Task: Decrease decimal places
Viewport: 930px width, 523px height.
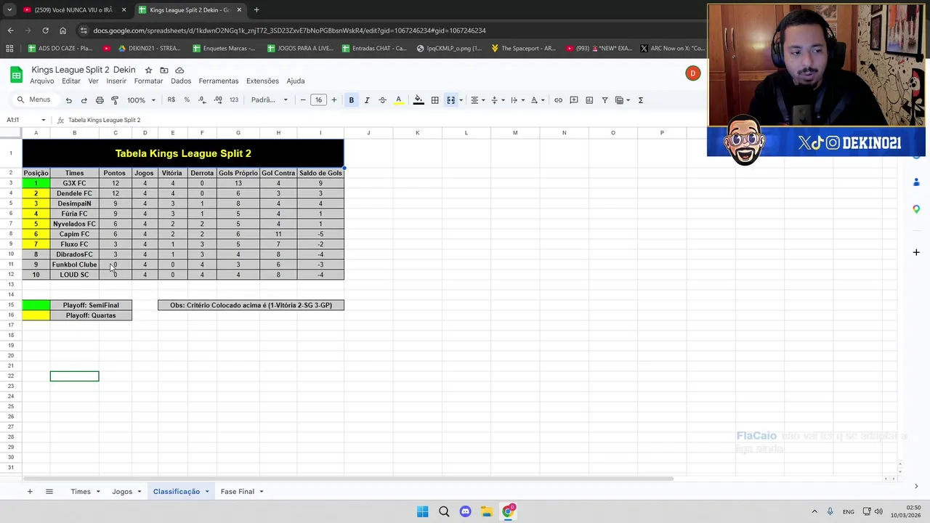Action: 202,100
